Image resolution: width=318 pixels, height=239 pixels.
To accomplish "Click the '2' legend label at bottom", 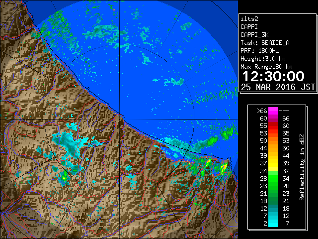I will click(x=265, y=224).
